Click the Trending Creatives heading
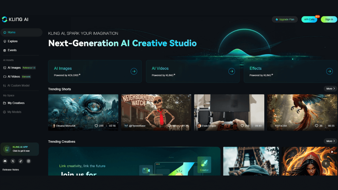338x190 pixels. pos(62,142)
